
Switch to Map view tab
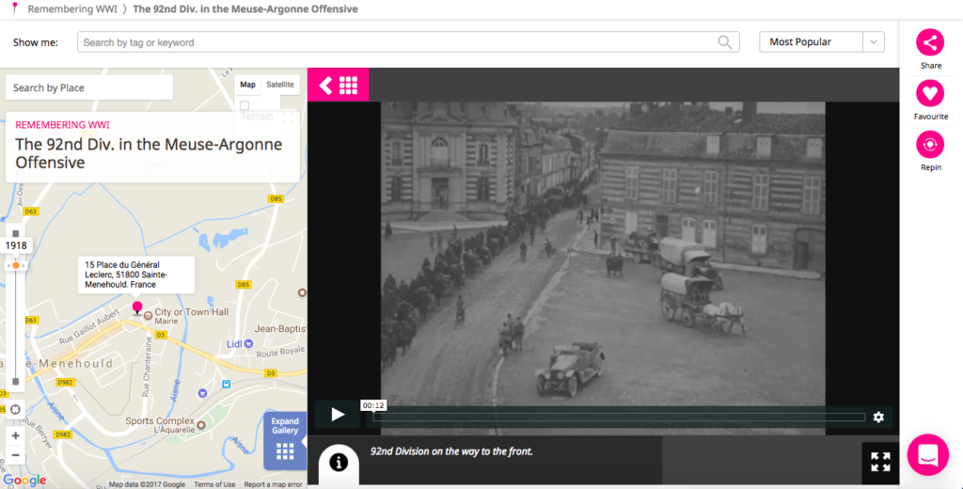tap(247, 85)
